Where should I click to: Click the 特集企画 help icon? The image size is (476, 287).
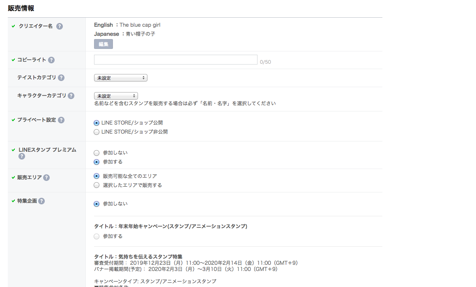pyautogui.click(x=41, y=201)
